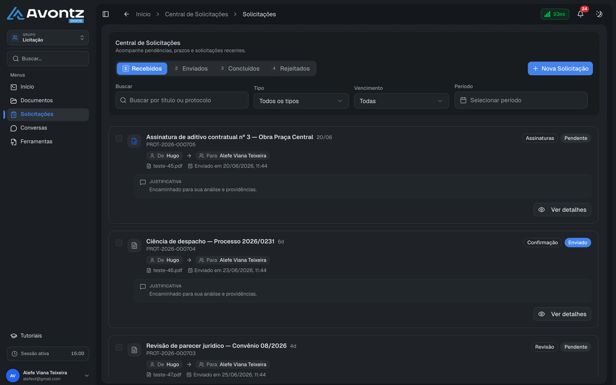Click the Assinaturas tag badge

[x=540, y=138]
